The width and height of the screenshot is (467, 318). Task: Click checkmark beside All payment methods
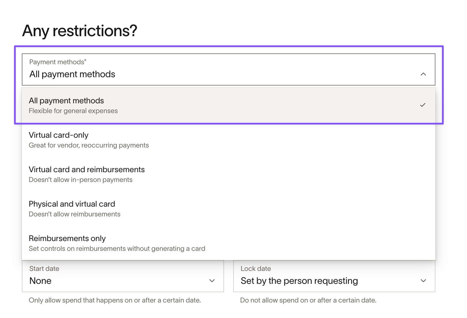[423, 105]
